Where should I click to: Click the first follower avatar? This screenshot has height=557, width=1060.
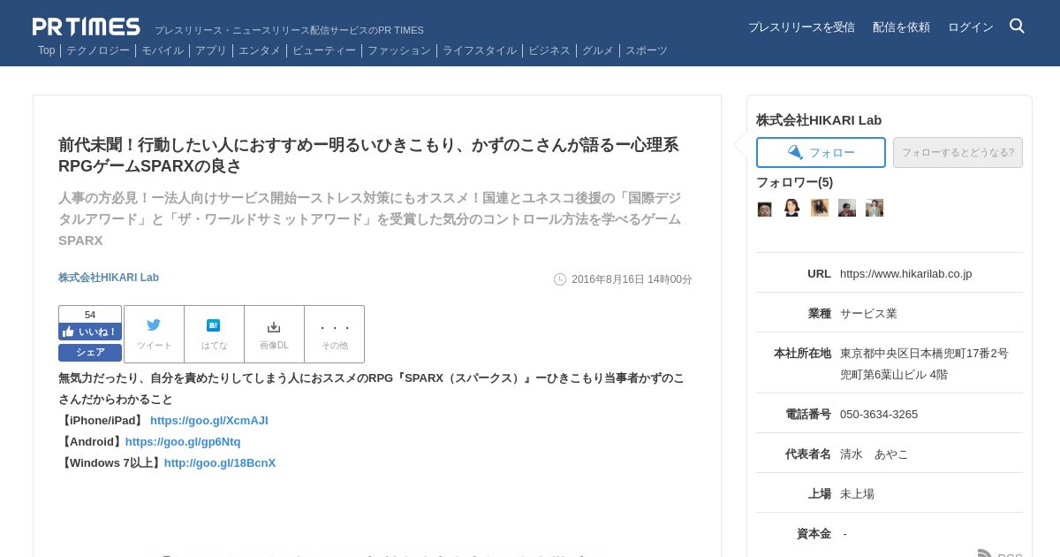[x=765, y=209]
